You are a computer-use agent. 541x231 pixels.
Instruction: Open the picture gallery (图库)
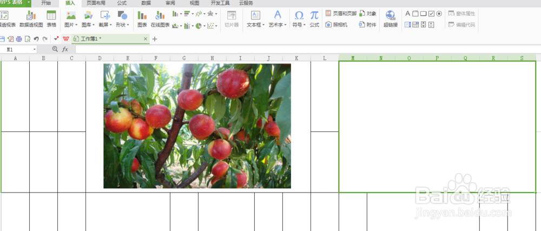click(88, 19)
